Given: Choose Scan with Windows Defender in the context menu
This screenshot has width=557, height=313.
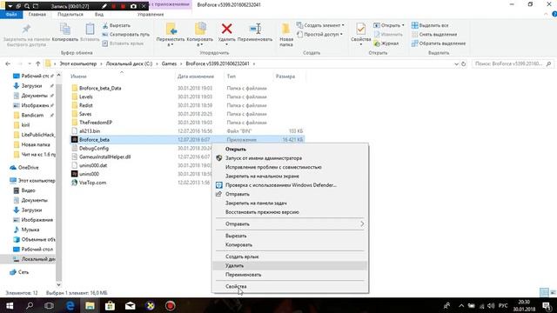Looking at the screenshot, I should [290, 185].
